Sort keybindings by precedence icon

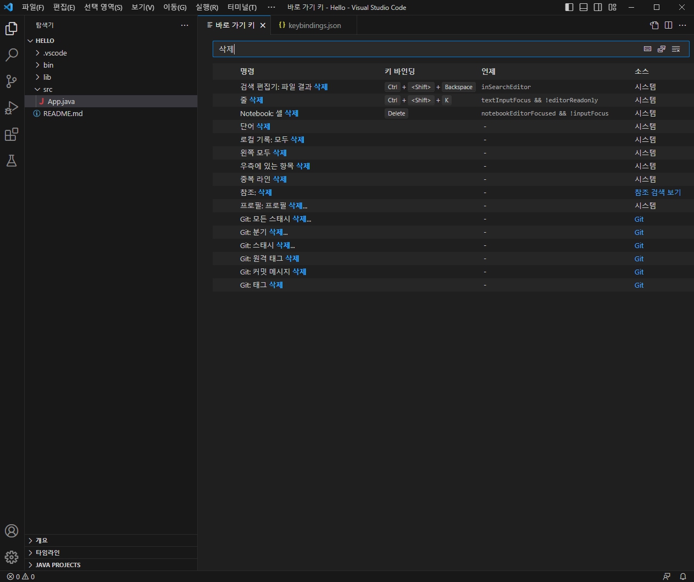tap(662, 49)
